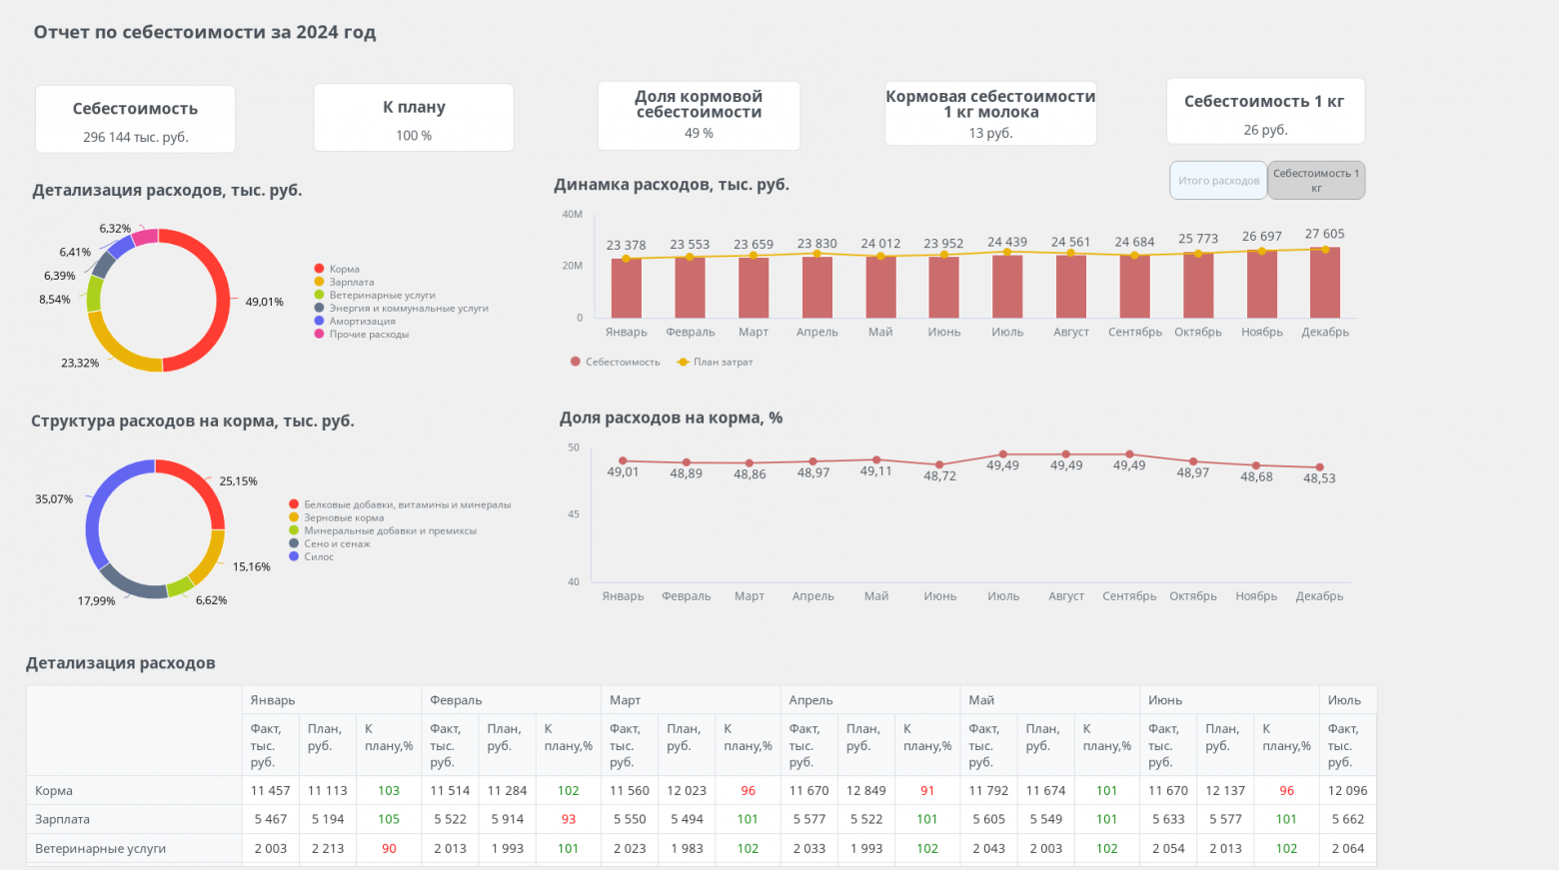Viewport: 1559px width, 870px height.
Task: Open the «Себестоимость» 296 144 тыс. руб. card
Action: point(135,120)
